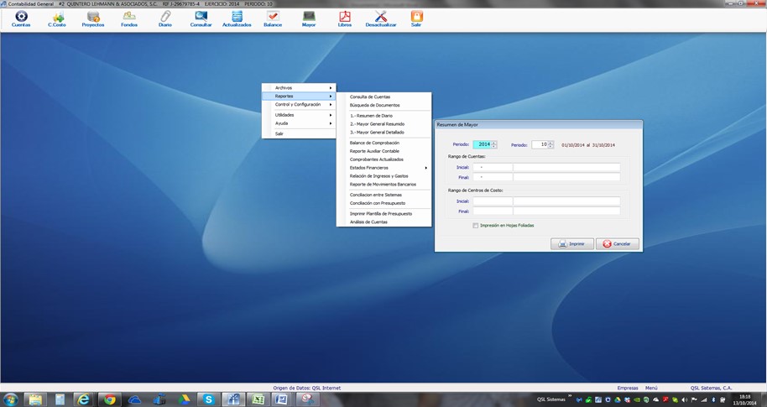Select 3.- Mayor General Detallado

point(384,133)
